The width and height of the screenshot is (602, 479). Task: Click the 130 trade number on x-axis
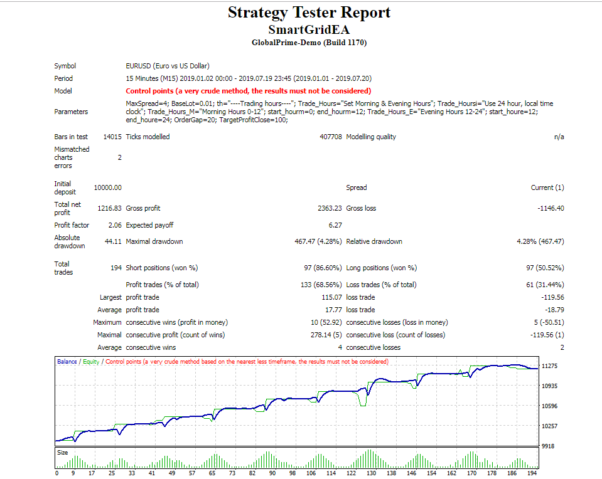[x=371, y=473]
